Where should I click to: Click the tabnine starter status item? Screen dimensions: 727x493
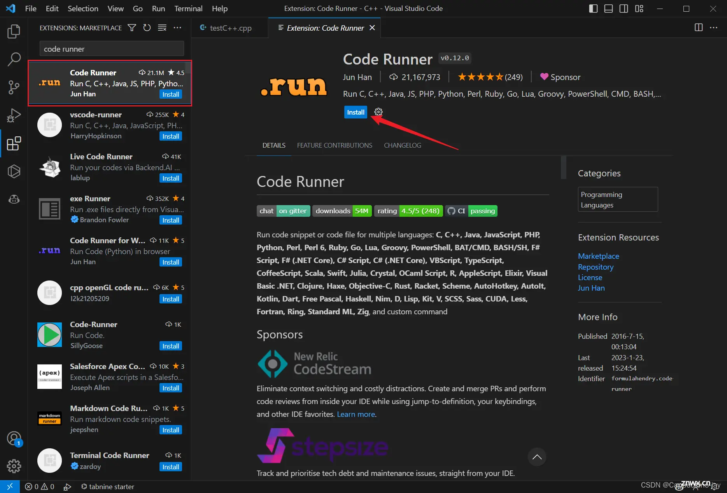point(108,487)
